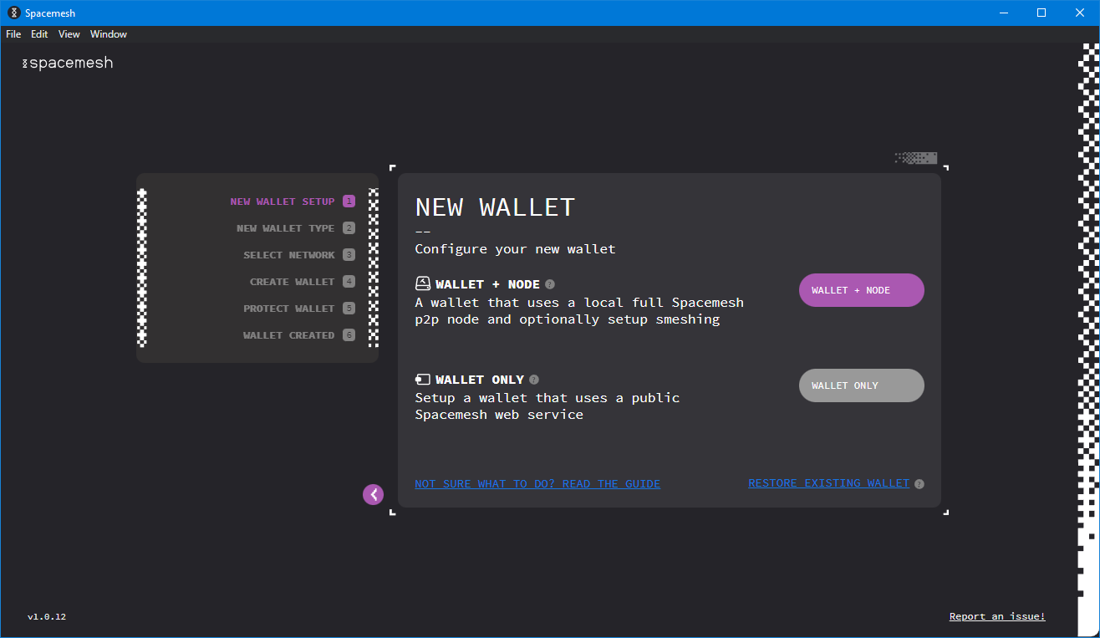Click the v1.0.12 version label
Screen dimensions: 1100x638
47,617
